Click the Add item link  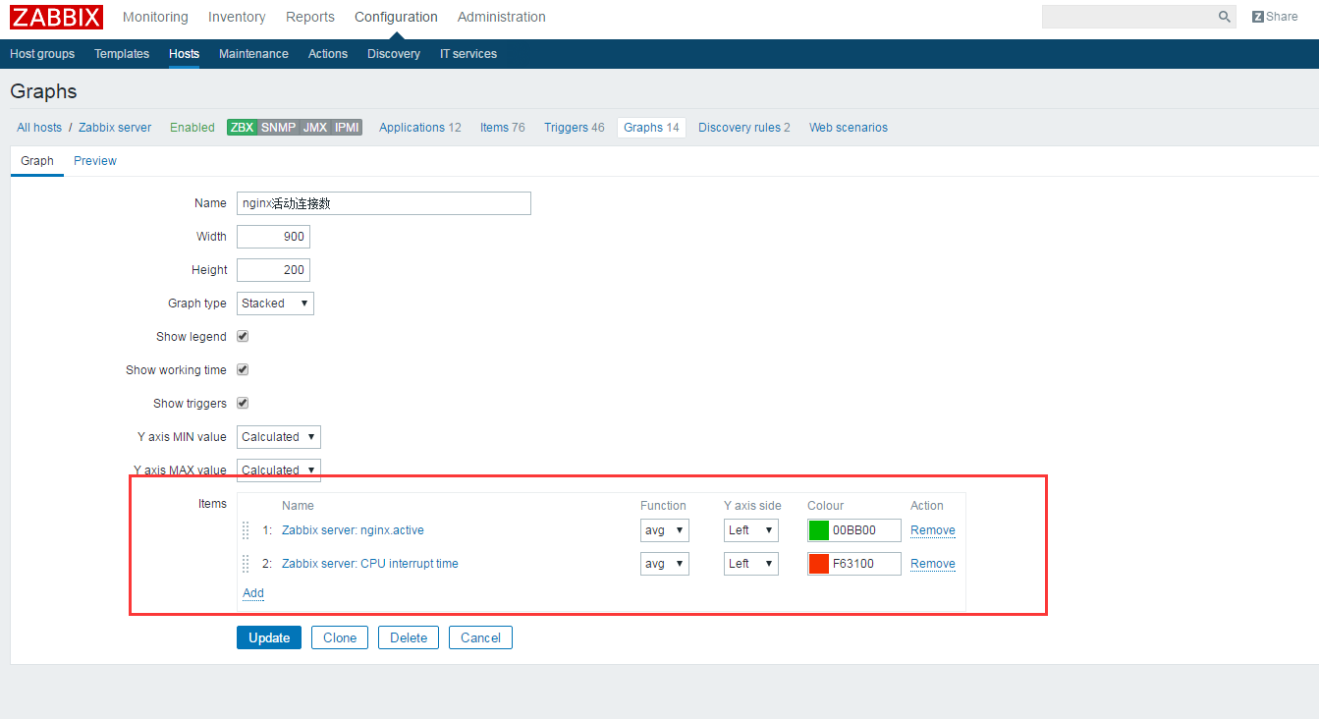coord(253,593)
